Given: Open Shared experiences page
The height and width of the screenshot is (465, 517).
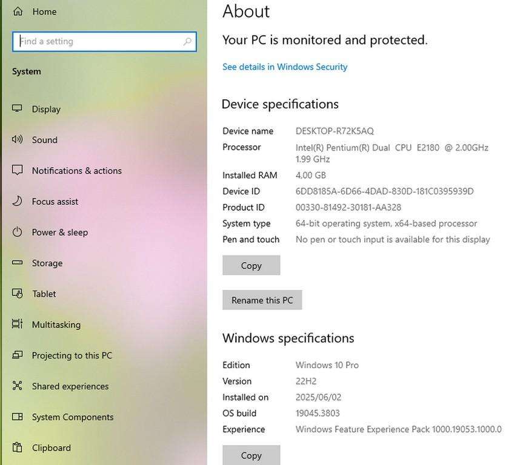Looking at the screenshot, I should (70, 386).
